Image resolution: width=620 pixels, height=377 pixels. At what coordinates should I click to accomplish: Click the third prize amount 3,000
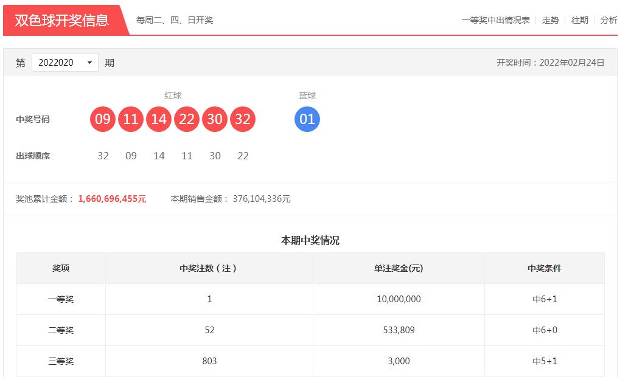[399, 361]
